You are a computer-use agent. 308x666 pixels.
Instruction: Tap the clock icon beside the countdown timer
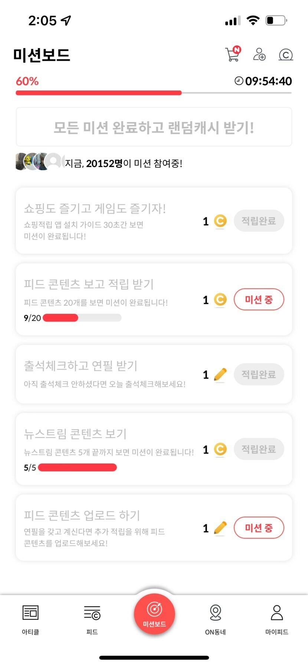[x=239, y=81]
